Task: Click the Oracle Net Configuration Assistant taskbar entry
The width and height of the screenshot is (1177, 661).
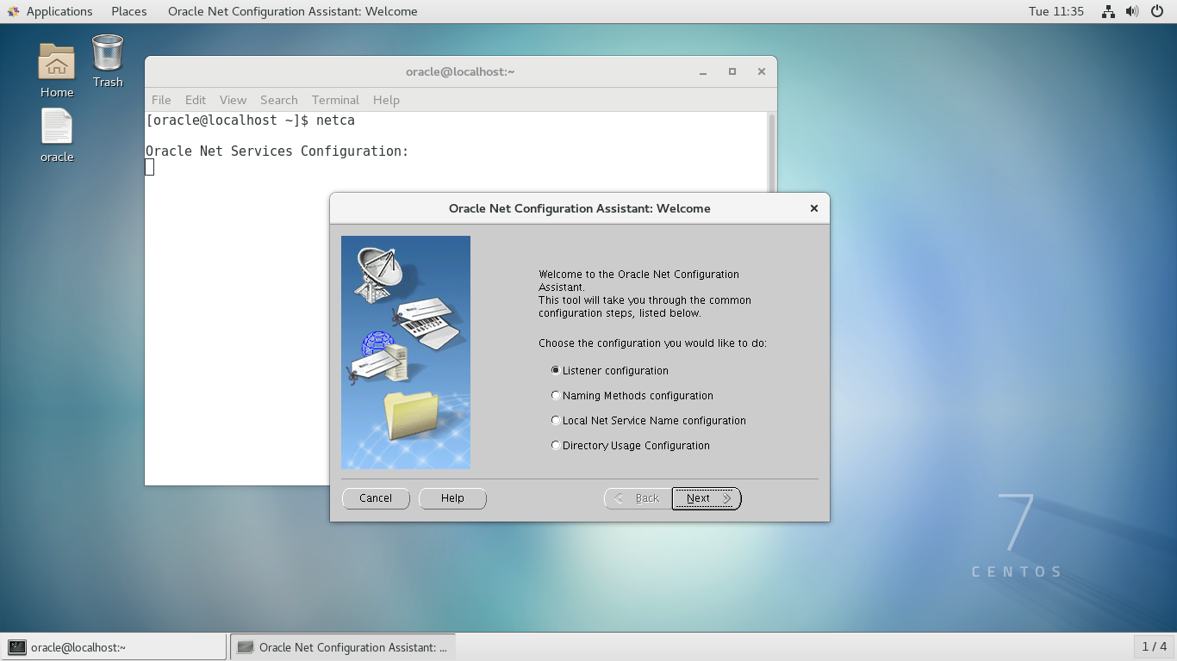Action: [x=343, y=646]
